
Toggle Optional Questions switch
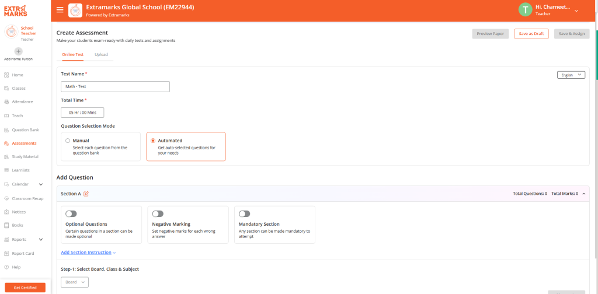point(71,214)
